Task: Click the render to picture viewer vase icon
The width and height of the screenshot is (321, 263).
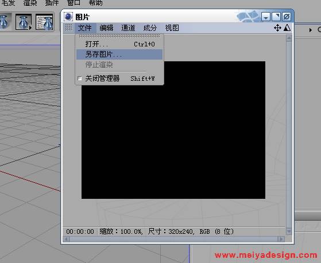Action: pyautogui.click(x=24, y=22)
